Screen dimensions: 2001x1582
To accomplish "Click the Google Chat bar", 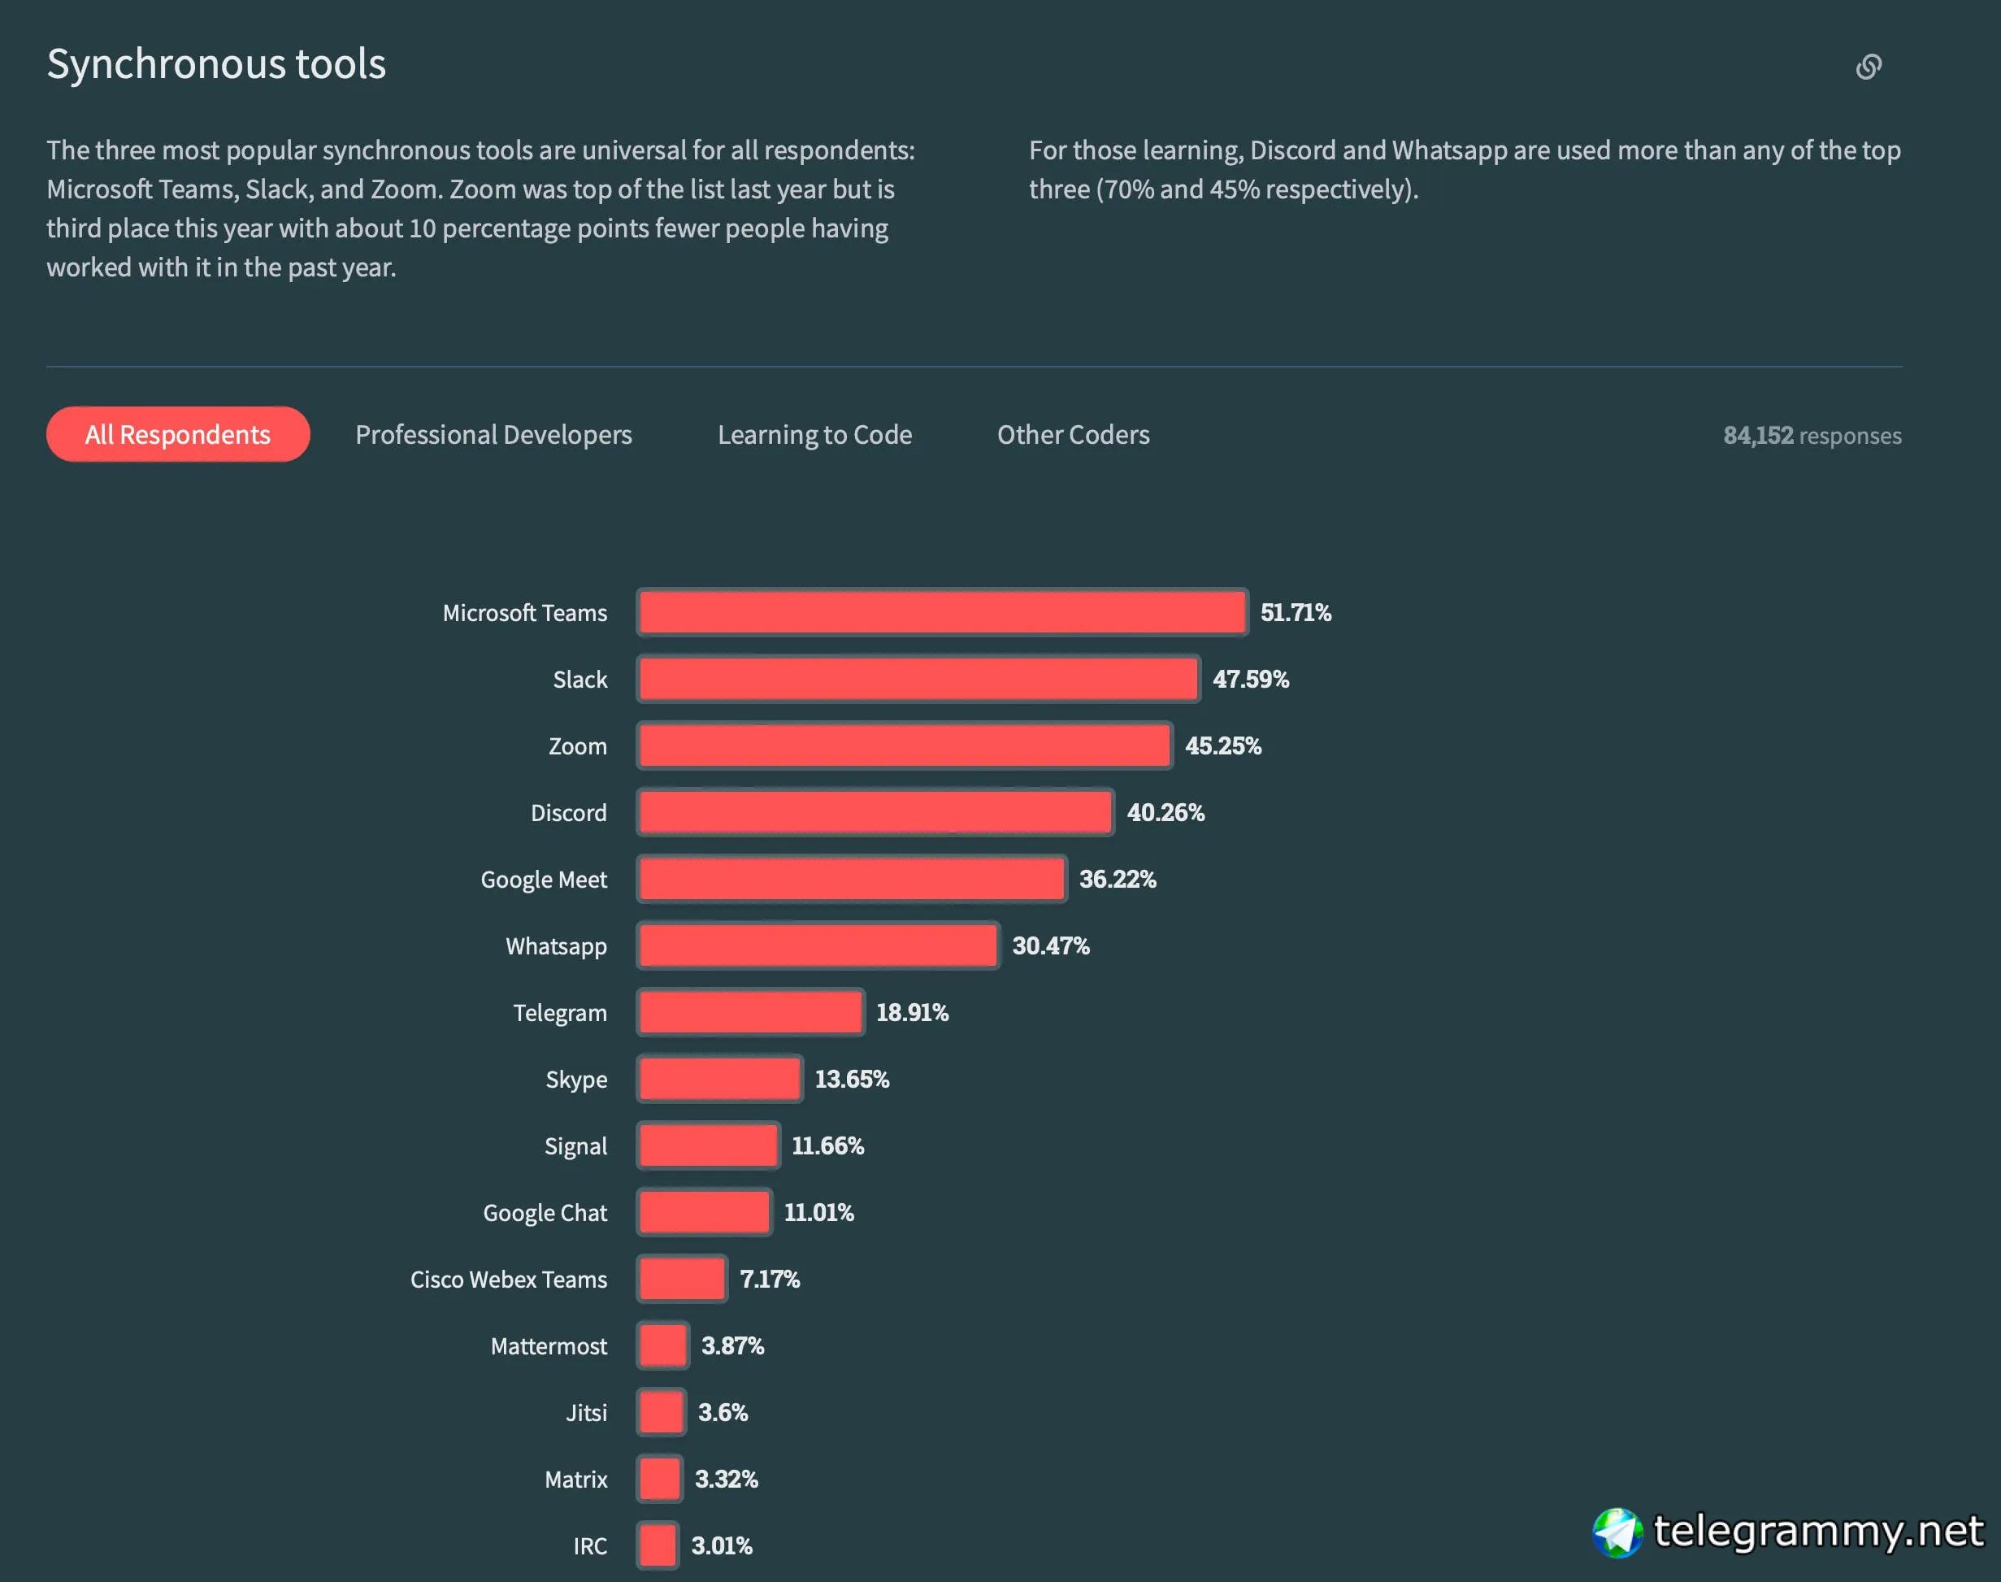I will click(x=704, y=1212).
